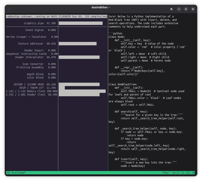Viewport: 202px width, 181px height.
Task: Click Shader Interpolator 86.67% label
Action: pyautogui.click(x=35, y=57)
